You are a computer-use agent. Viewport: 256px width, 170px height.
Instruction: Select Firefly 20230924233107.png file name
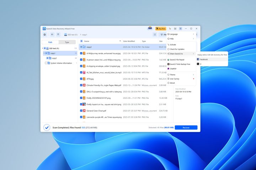(98, 98)
